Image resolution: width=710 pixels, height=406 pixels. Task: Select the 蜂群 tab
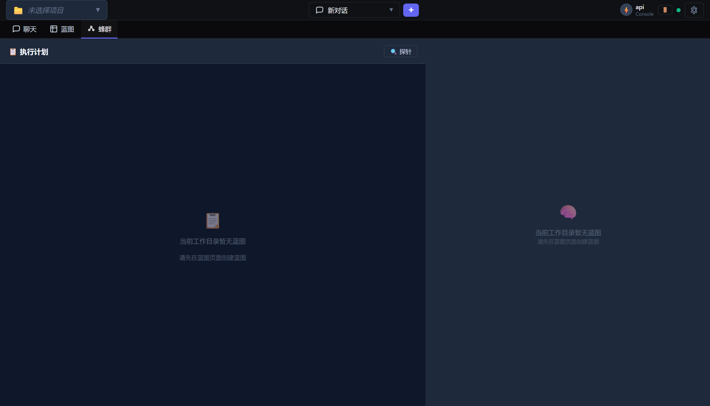click(x=99, y=29)
